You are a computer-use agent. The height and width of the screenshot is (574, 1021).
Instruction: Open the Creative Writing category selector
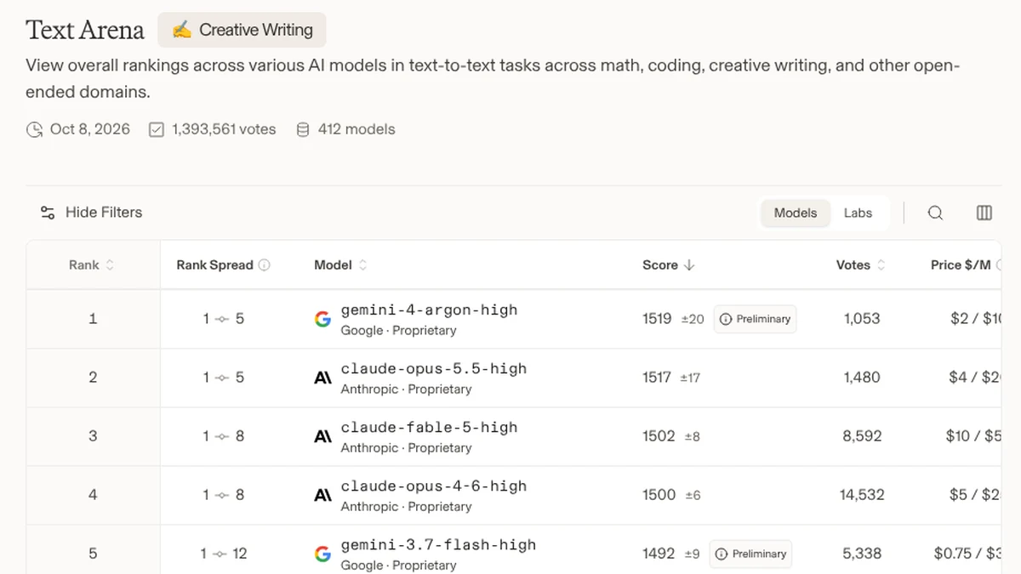(x=242, y=30)
